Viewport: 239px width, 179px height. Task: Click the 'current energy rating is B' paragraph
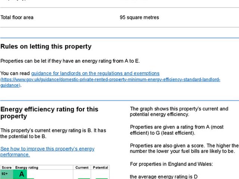point(53,133)
